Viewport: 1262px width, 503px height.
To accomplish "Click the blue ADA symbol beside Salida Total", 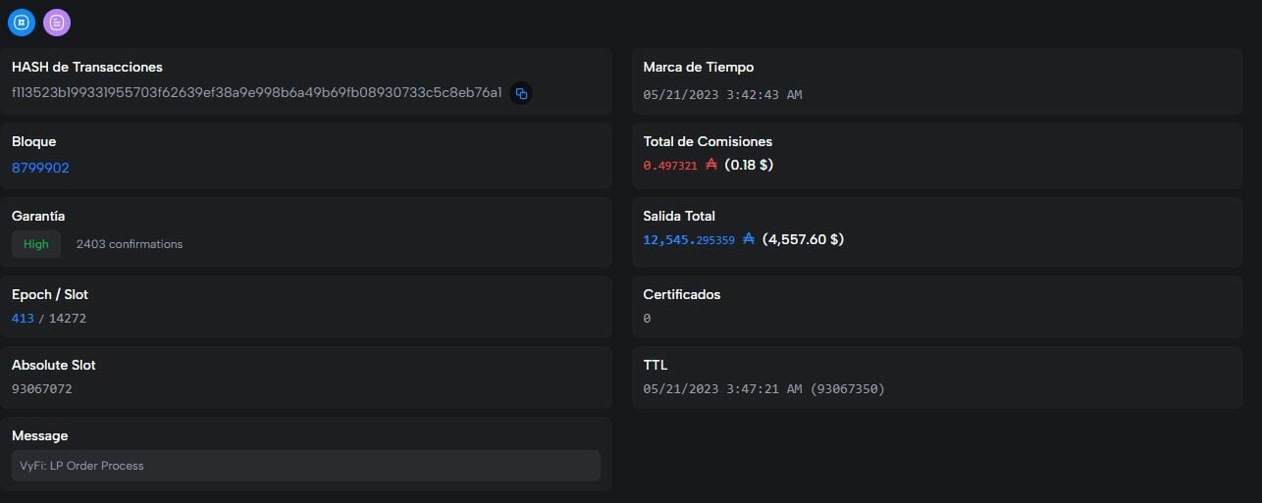I will (749, 238).
